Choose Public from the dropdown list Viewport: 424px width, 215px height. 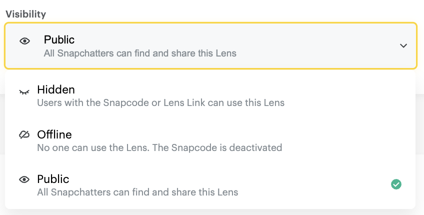(53, 179)
